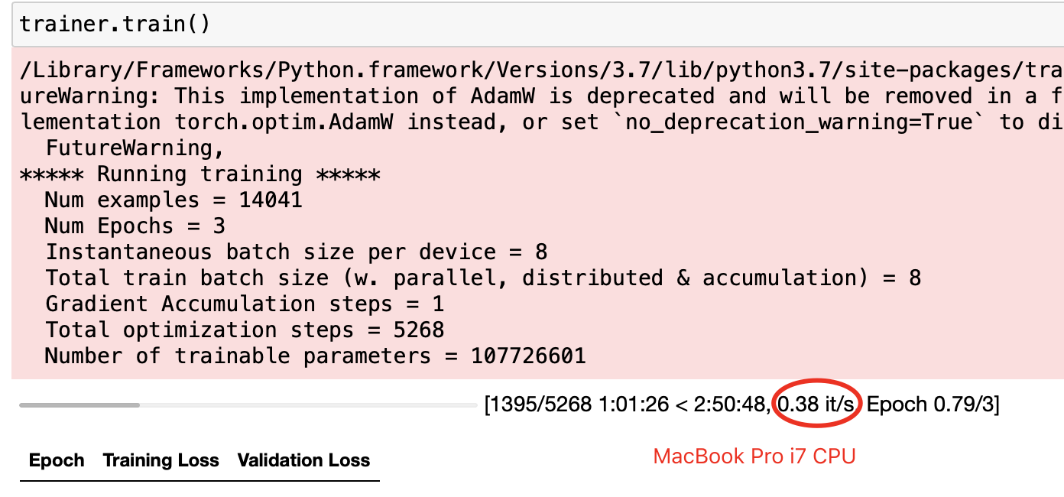Click the Validation Loss column header
Viewport: 1064px width, 497px height.
click(303, 460)
